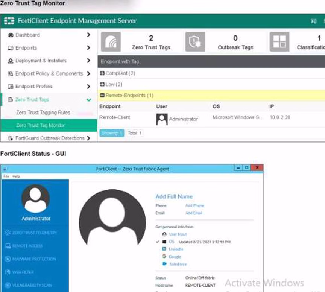Click the Salesforce cloud icon
The image size is (325, 292).
coord(164,264)
